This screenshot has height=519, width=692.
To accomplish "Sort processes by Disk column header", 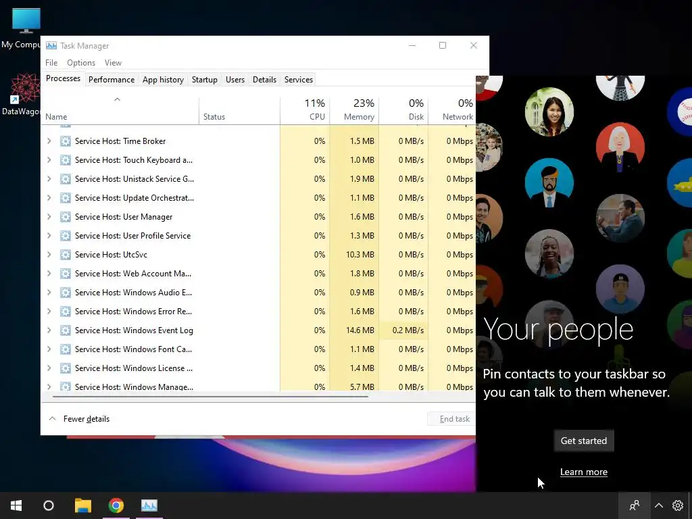I will point(404,110).
